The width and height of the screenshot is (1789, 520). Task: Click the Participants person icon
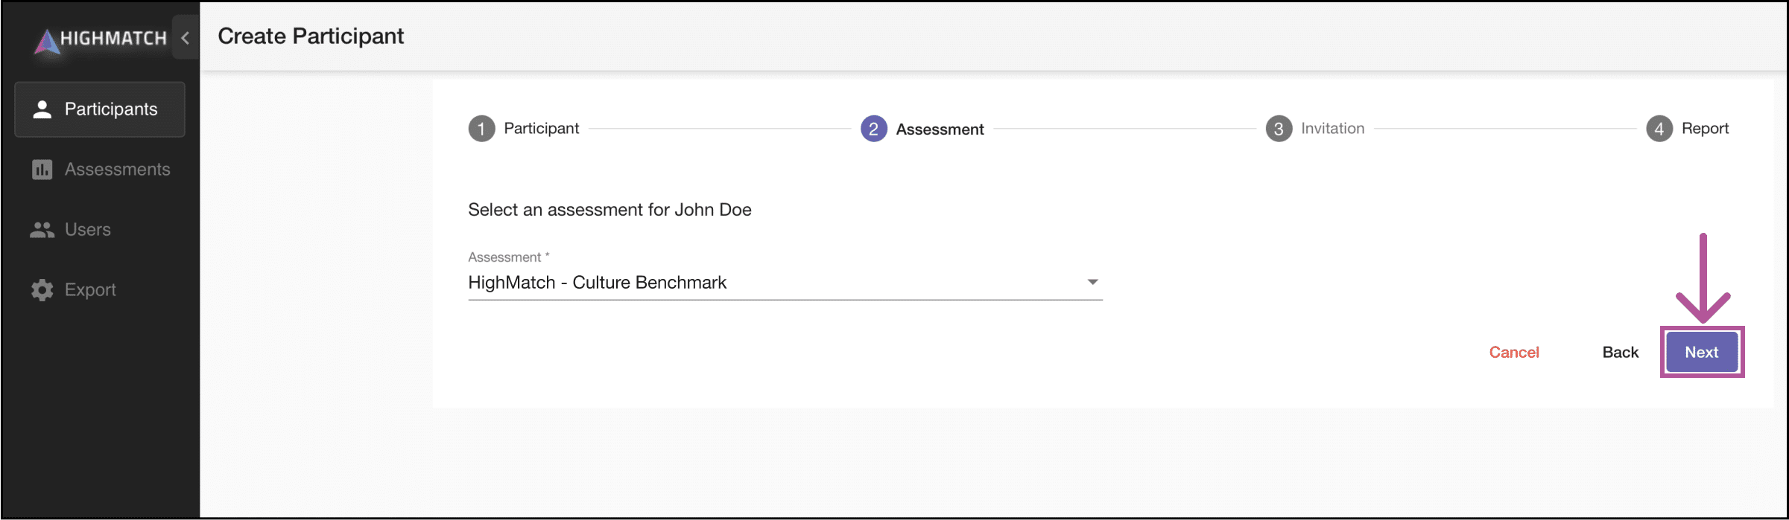42,109
